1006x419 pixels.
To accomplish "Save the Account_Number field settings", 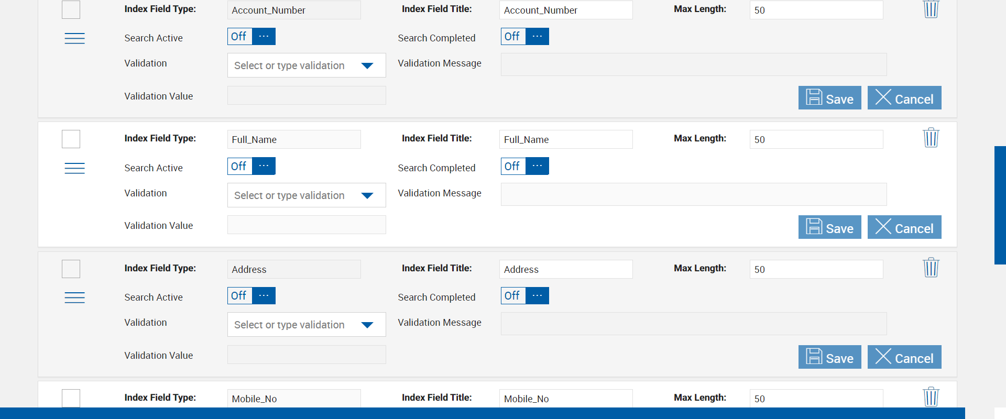I will point(829,98).
